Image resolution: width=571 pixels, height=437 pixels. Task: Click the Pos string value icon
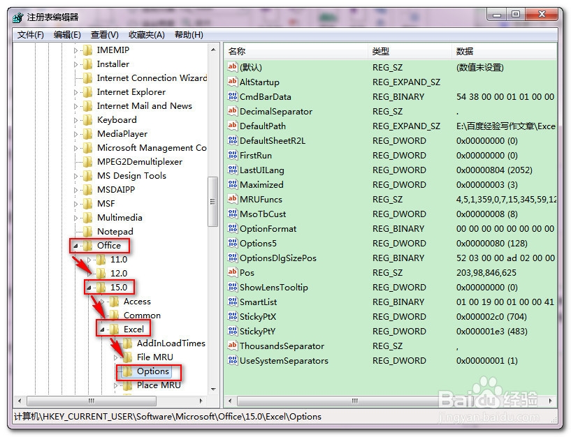232,272
